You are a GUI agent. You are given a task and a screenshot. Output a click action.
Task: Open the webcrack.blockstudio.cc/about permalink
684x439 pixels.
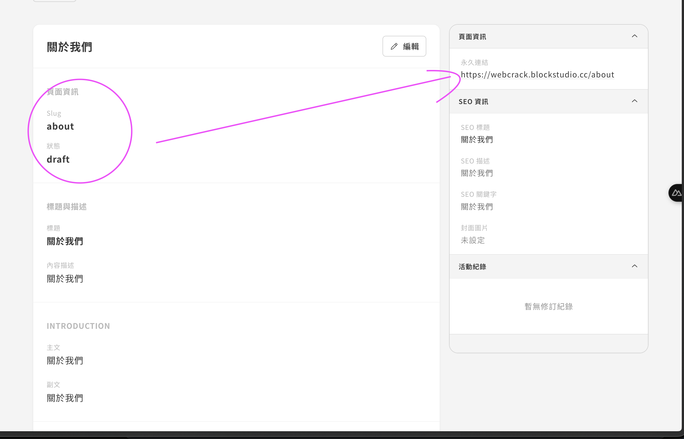[x=537, y=75]
